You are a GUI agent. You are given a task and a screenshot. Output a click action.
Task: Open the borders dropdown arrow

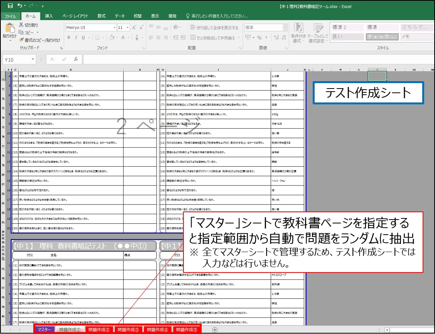click(x=103, y=37)
